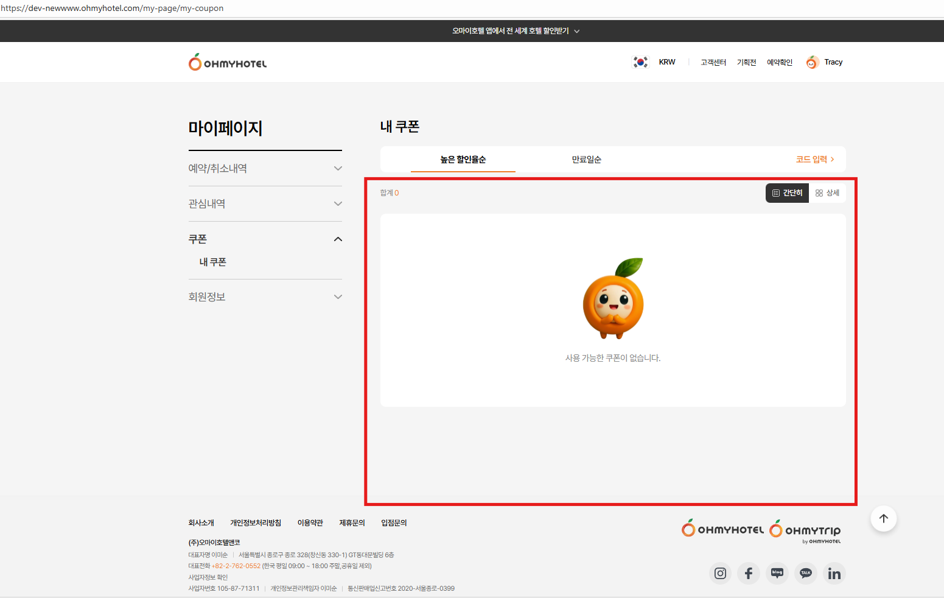Click the 내 쿠폰 page heading
The height and width of the screenshot is (598, 944).
pos(400,127)
